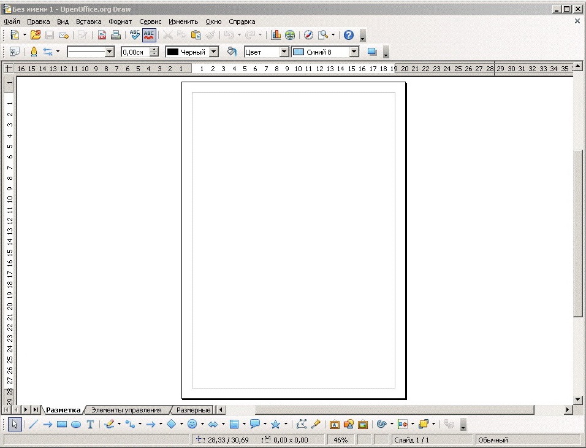Select the Connector tool
The image size is (586, 448).
(x=130, y=424)
